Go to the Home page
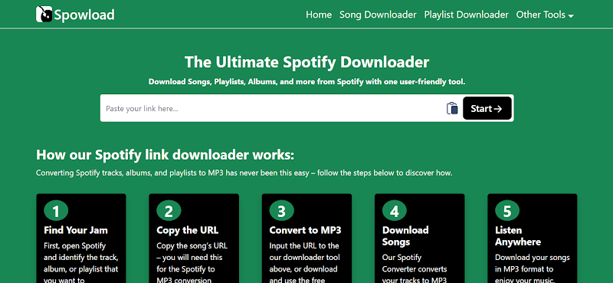The width and height of the screenshot is (613, 283). [319, 15]
